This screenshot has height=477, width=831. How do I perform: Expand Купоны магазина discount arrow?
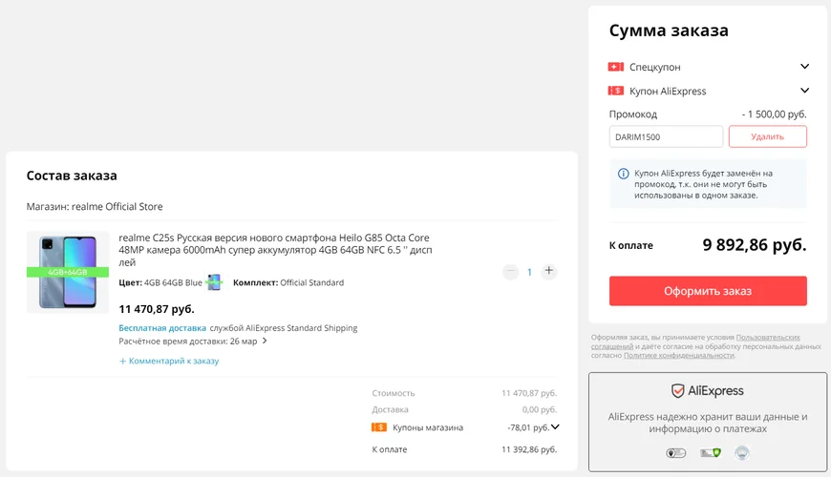coord(555,426)
